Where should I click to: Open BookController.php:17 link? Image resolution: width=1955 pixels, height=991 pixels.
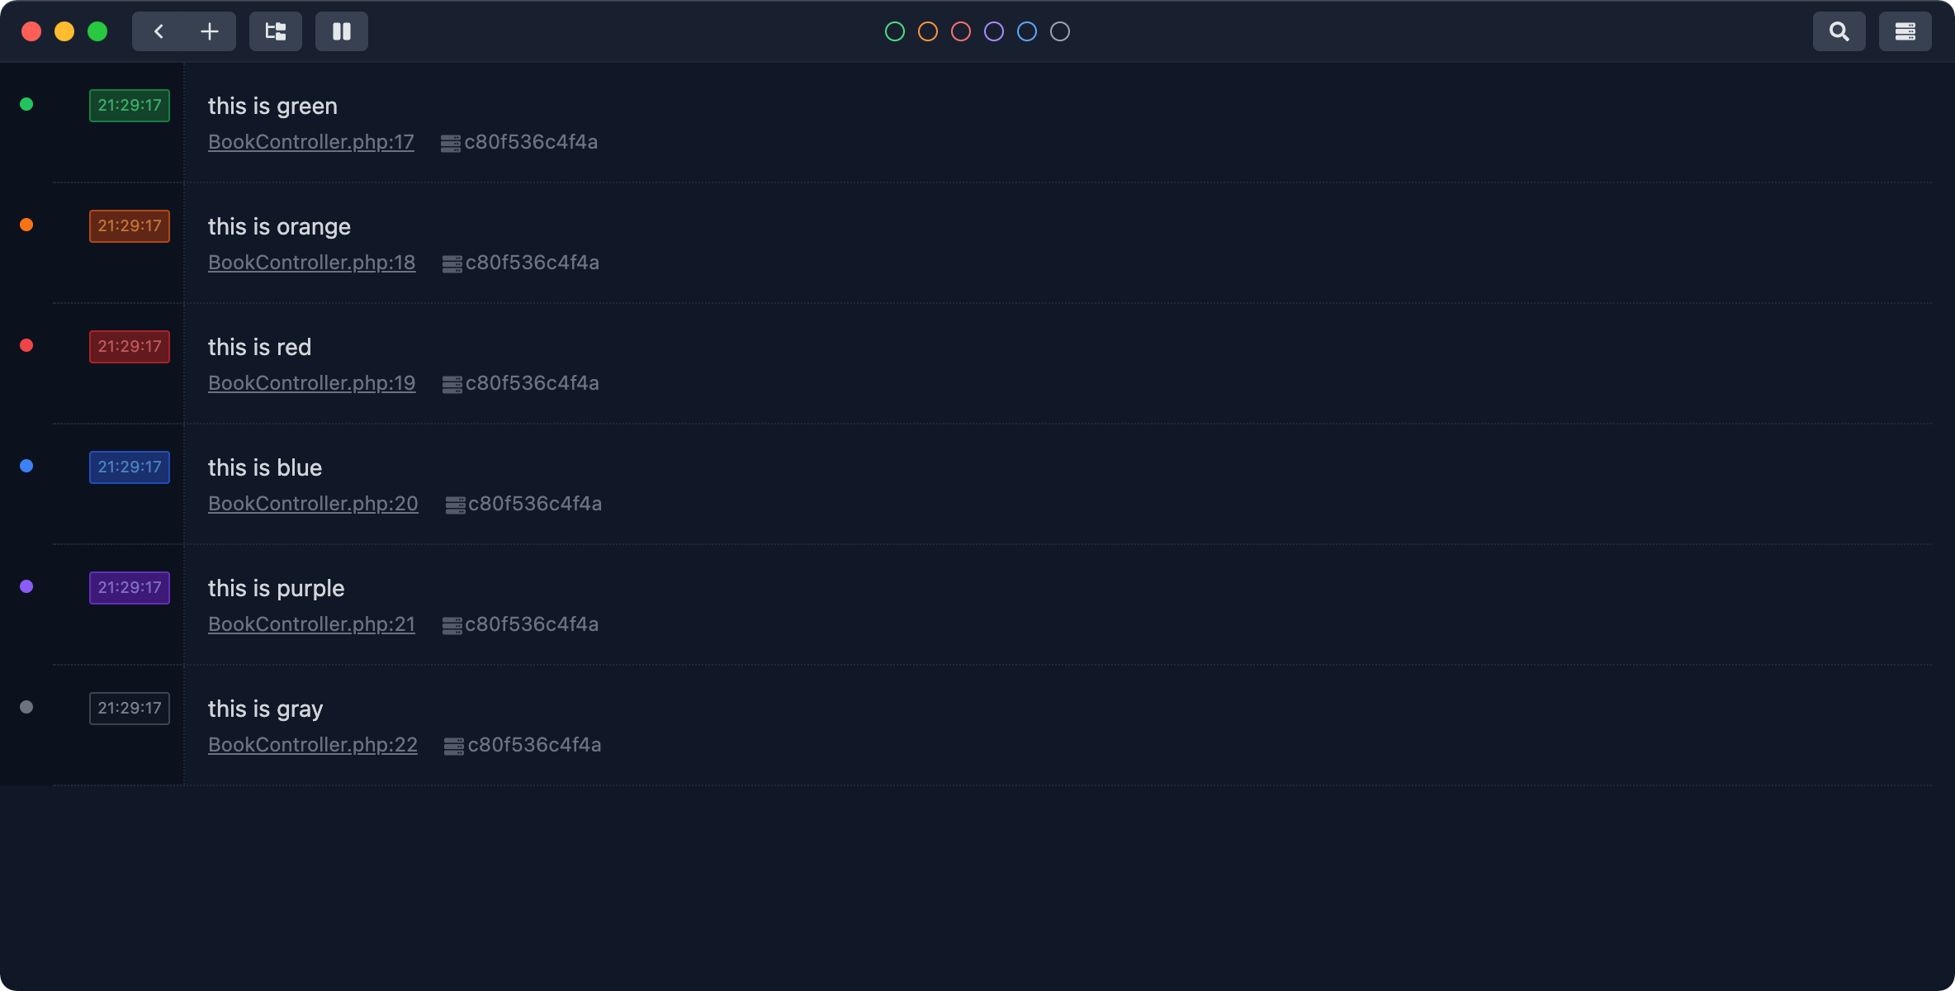click(x=310, y=142)
